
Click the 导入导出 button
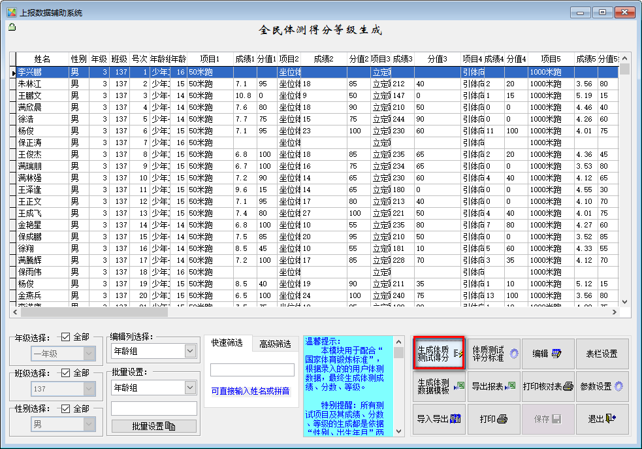[439, 419]
